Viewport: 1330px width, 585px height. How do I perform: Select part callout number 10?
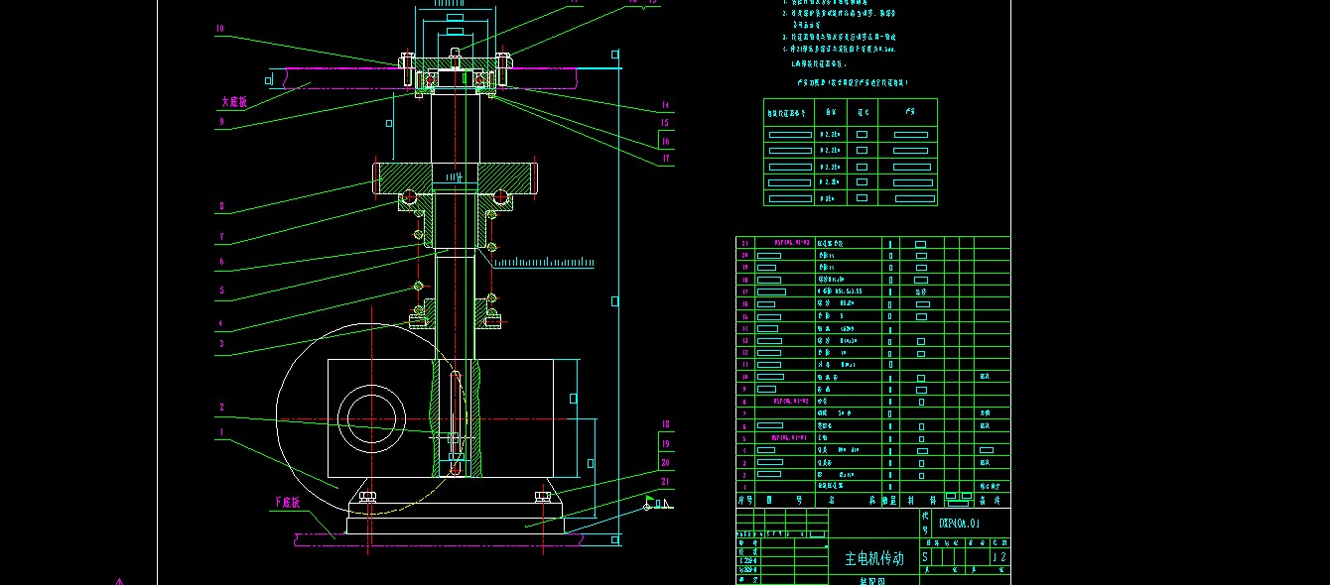[x=220, y=29]
